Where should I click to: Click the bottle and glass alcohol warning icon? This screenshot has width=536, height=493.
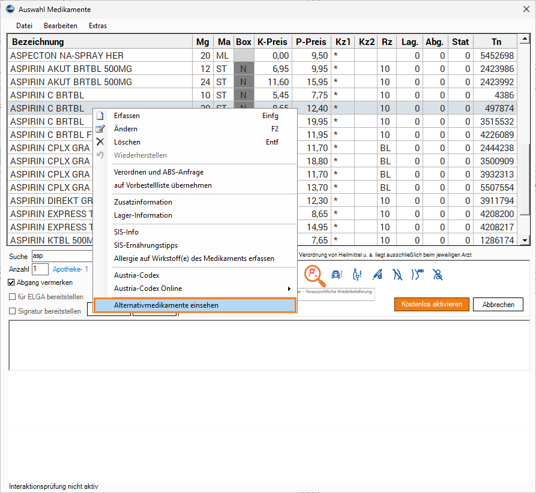pos(357,275)
